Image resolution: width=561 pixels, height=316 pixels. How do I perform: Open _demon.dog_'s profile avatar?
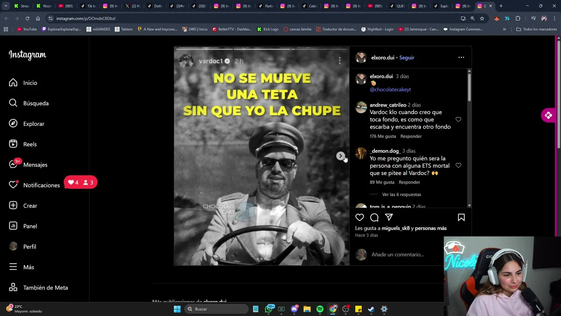(361, 154)
